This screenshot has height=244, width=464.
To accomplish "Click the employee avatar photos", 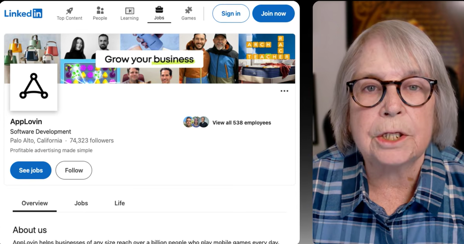I will pyautogui.click(x=196, y=122).
